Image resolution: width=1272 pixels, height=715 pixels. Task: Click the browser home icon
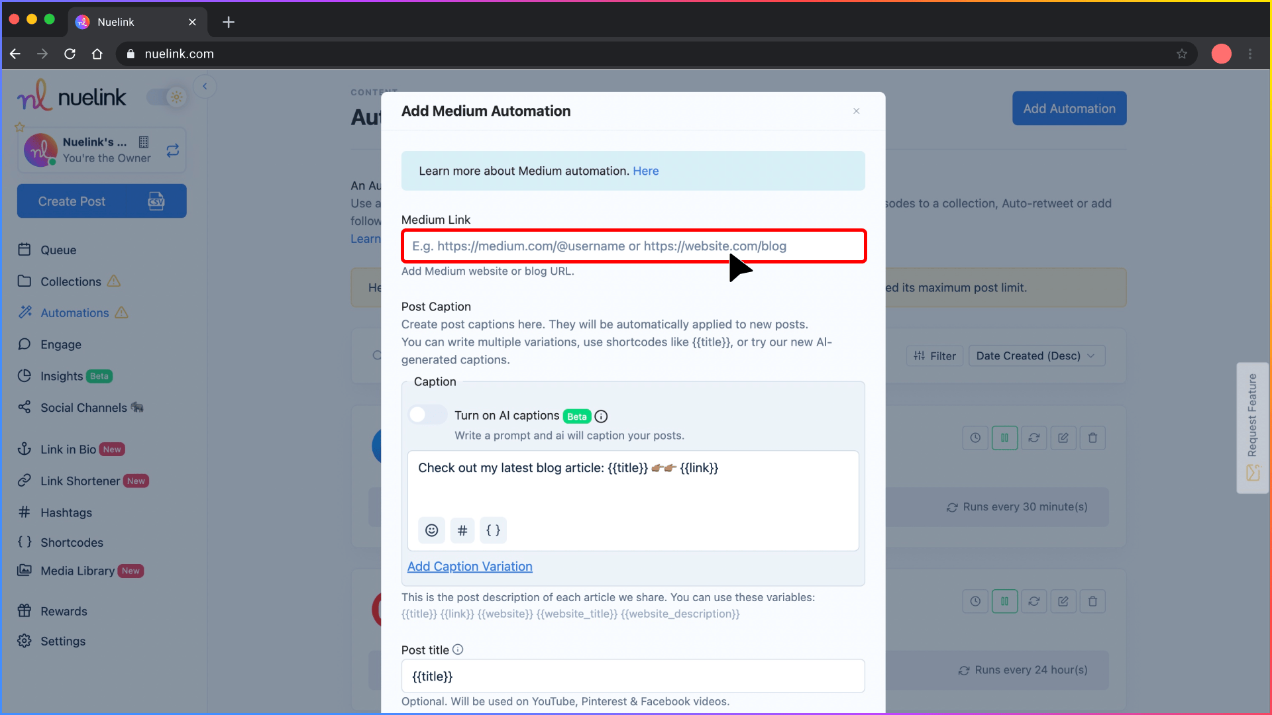coord(97,54)
